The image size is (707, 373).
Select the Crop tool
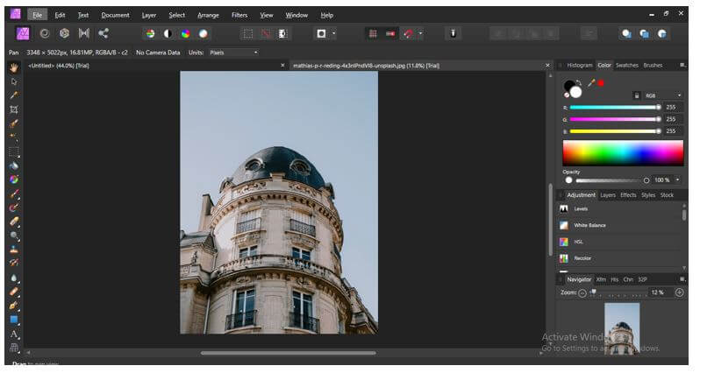(14, 109)
